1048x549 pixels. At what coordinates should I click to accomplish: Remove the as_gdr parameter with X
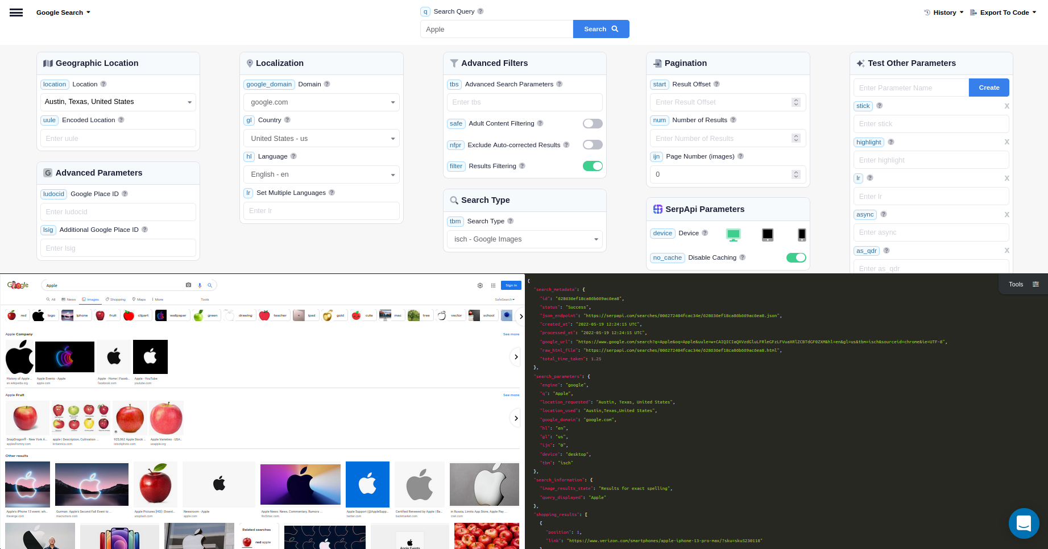pyautogui.click(x=1006, y=251)
